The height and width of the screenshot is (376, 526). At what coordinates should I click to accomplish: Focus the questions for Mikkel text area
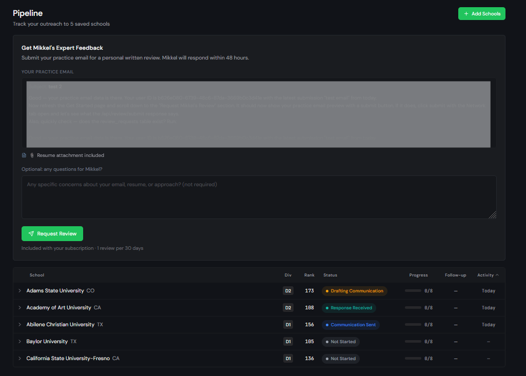tap(259, 197)
